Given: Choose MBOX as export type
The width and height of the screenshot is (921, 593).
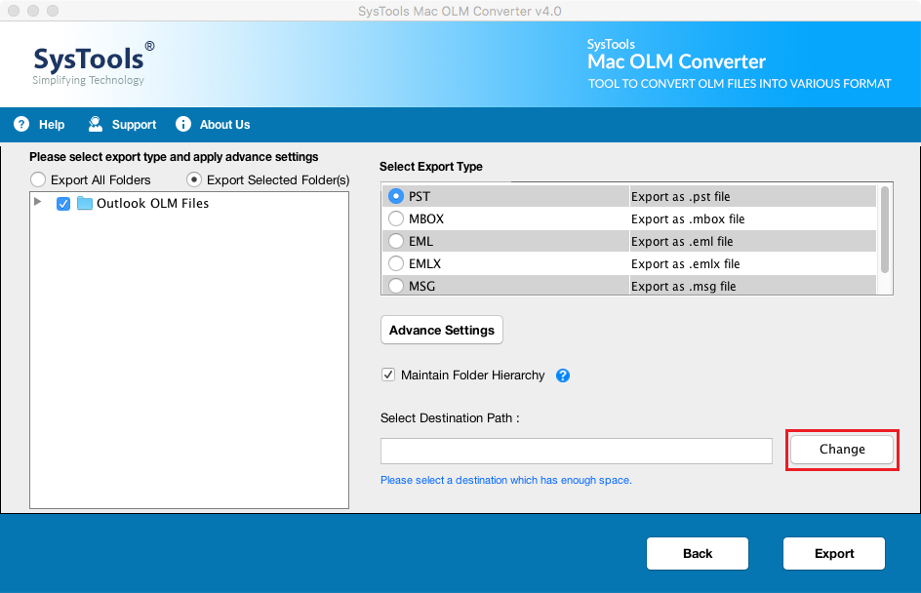Looking at the screenshot, I should point(396,218).
